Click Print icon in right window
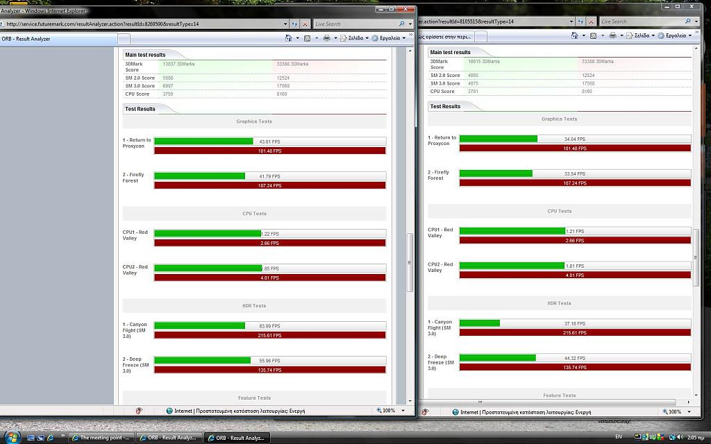The image size is (711, 444). 612,35
